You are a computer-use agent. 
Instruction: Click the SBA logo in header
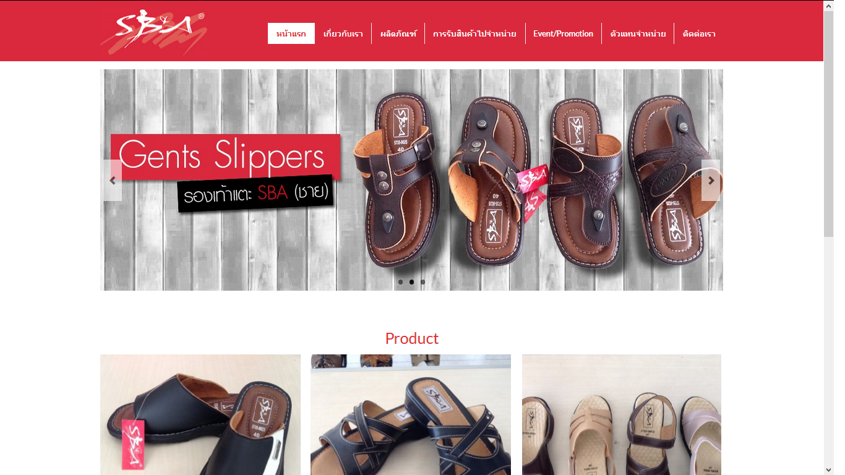(153, 32)
